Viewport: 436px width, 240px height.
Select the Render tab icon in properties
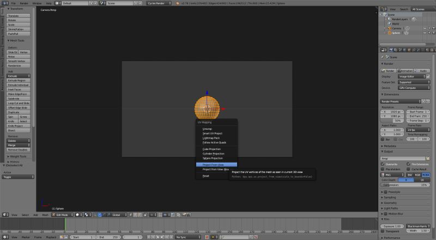(x=391, y=50)
